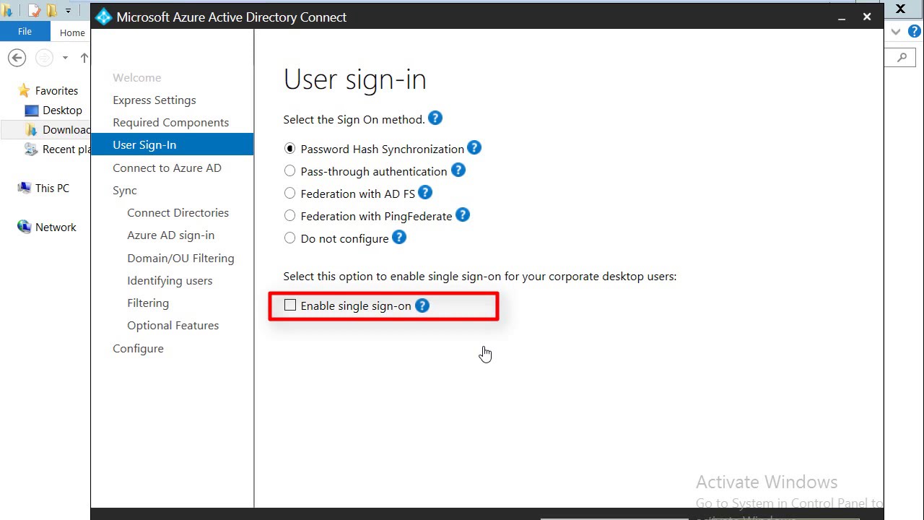Close the Azure AD Connect wizard
The width and height of the screenshot is (924, 520).
tap(867, 17)
